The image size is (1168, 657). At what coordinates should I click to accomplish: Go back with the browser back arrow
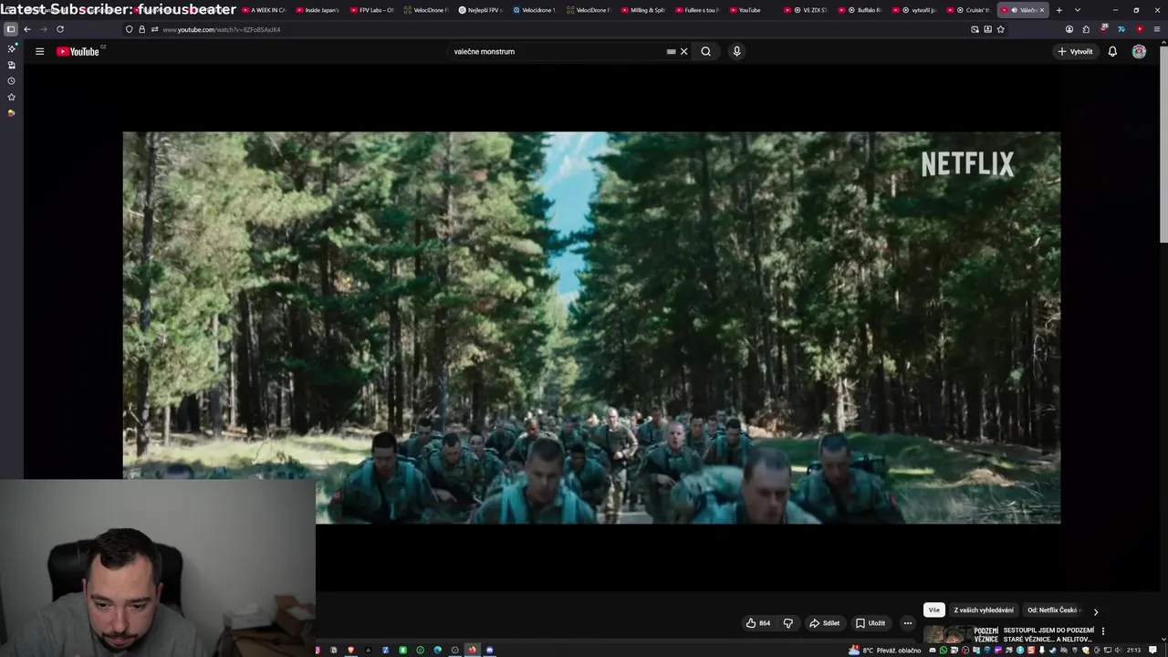click(27, 29)
